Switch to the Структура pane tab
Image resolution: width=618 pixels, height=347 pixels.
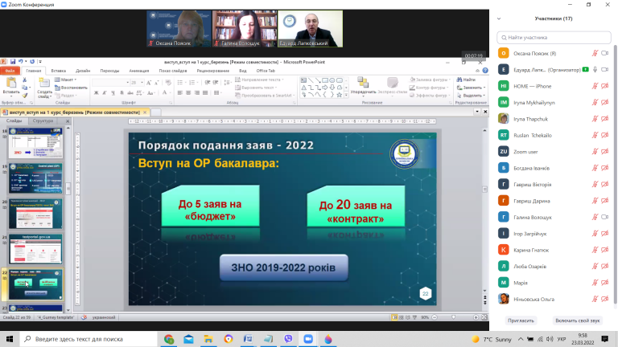point(43,120)
